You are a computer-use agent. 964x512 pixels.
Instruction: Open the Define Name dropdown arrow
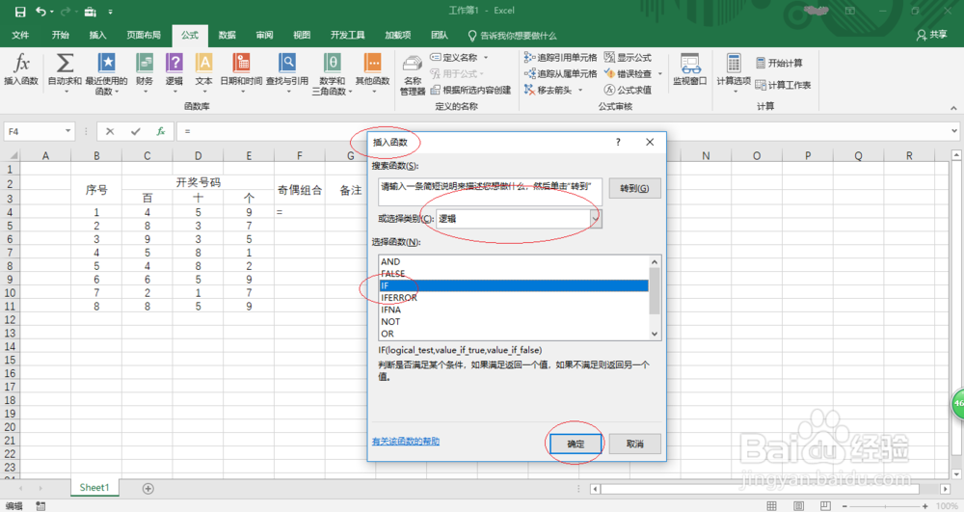tap(486, 57)
